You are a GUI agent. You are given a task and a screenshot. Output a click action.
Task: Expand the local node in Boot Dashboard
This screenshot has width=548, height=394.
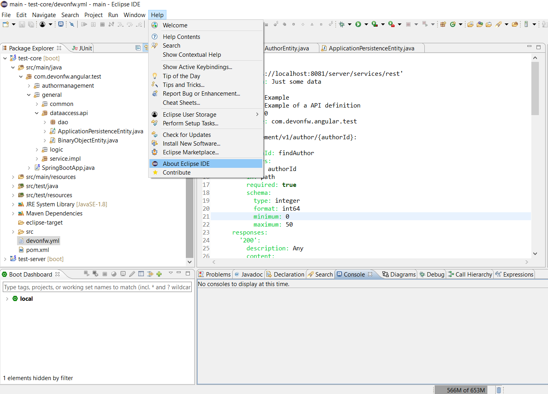7,299
